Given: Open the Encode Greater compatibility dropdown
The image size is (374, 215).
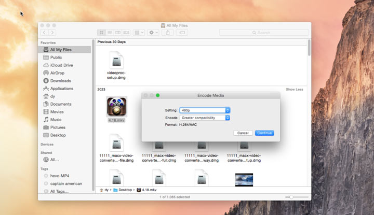Looking at the screenshot, I should coord(204,118).
